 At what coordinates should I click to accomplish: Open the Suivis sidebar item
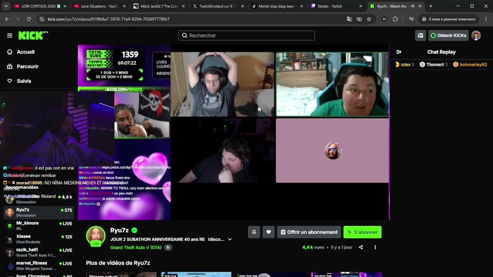click(24, 81)
